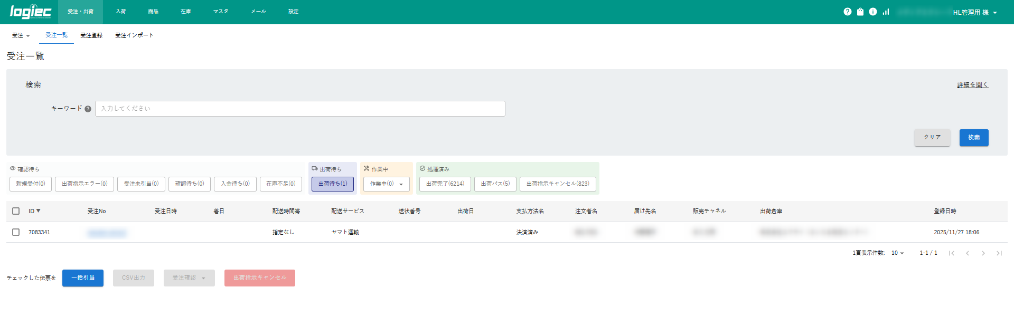The width and height of the screenshot is (1014, 335).
Task: Select the checkbox for order 7083341
Action: [x=16, y=232]
